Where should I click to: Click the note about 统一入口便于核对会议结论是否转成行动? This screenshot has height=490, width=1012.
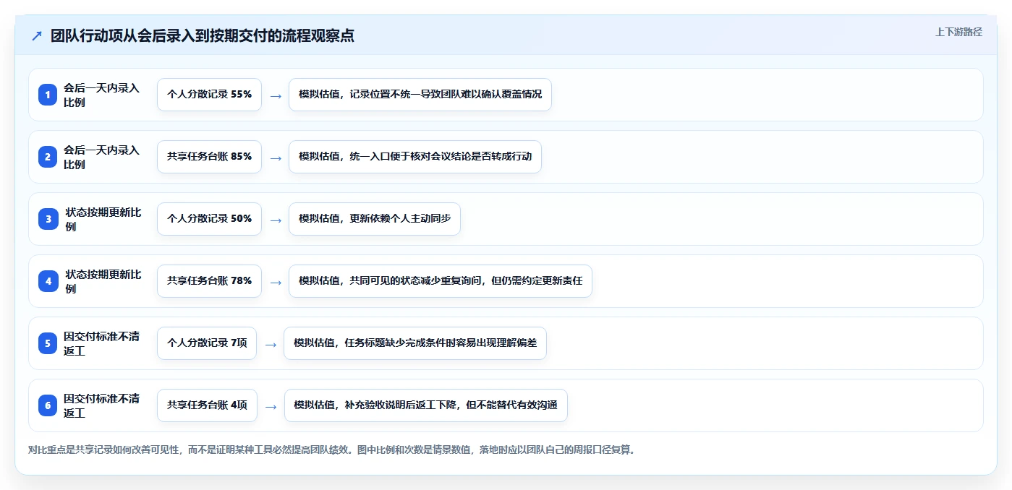415,157
